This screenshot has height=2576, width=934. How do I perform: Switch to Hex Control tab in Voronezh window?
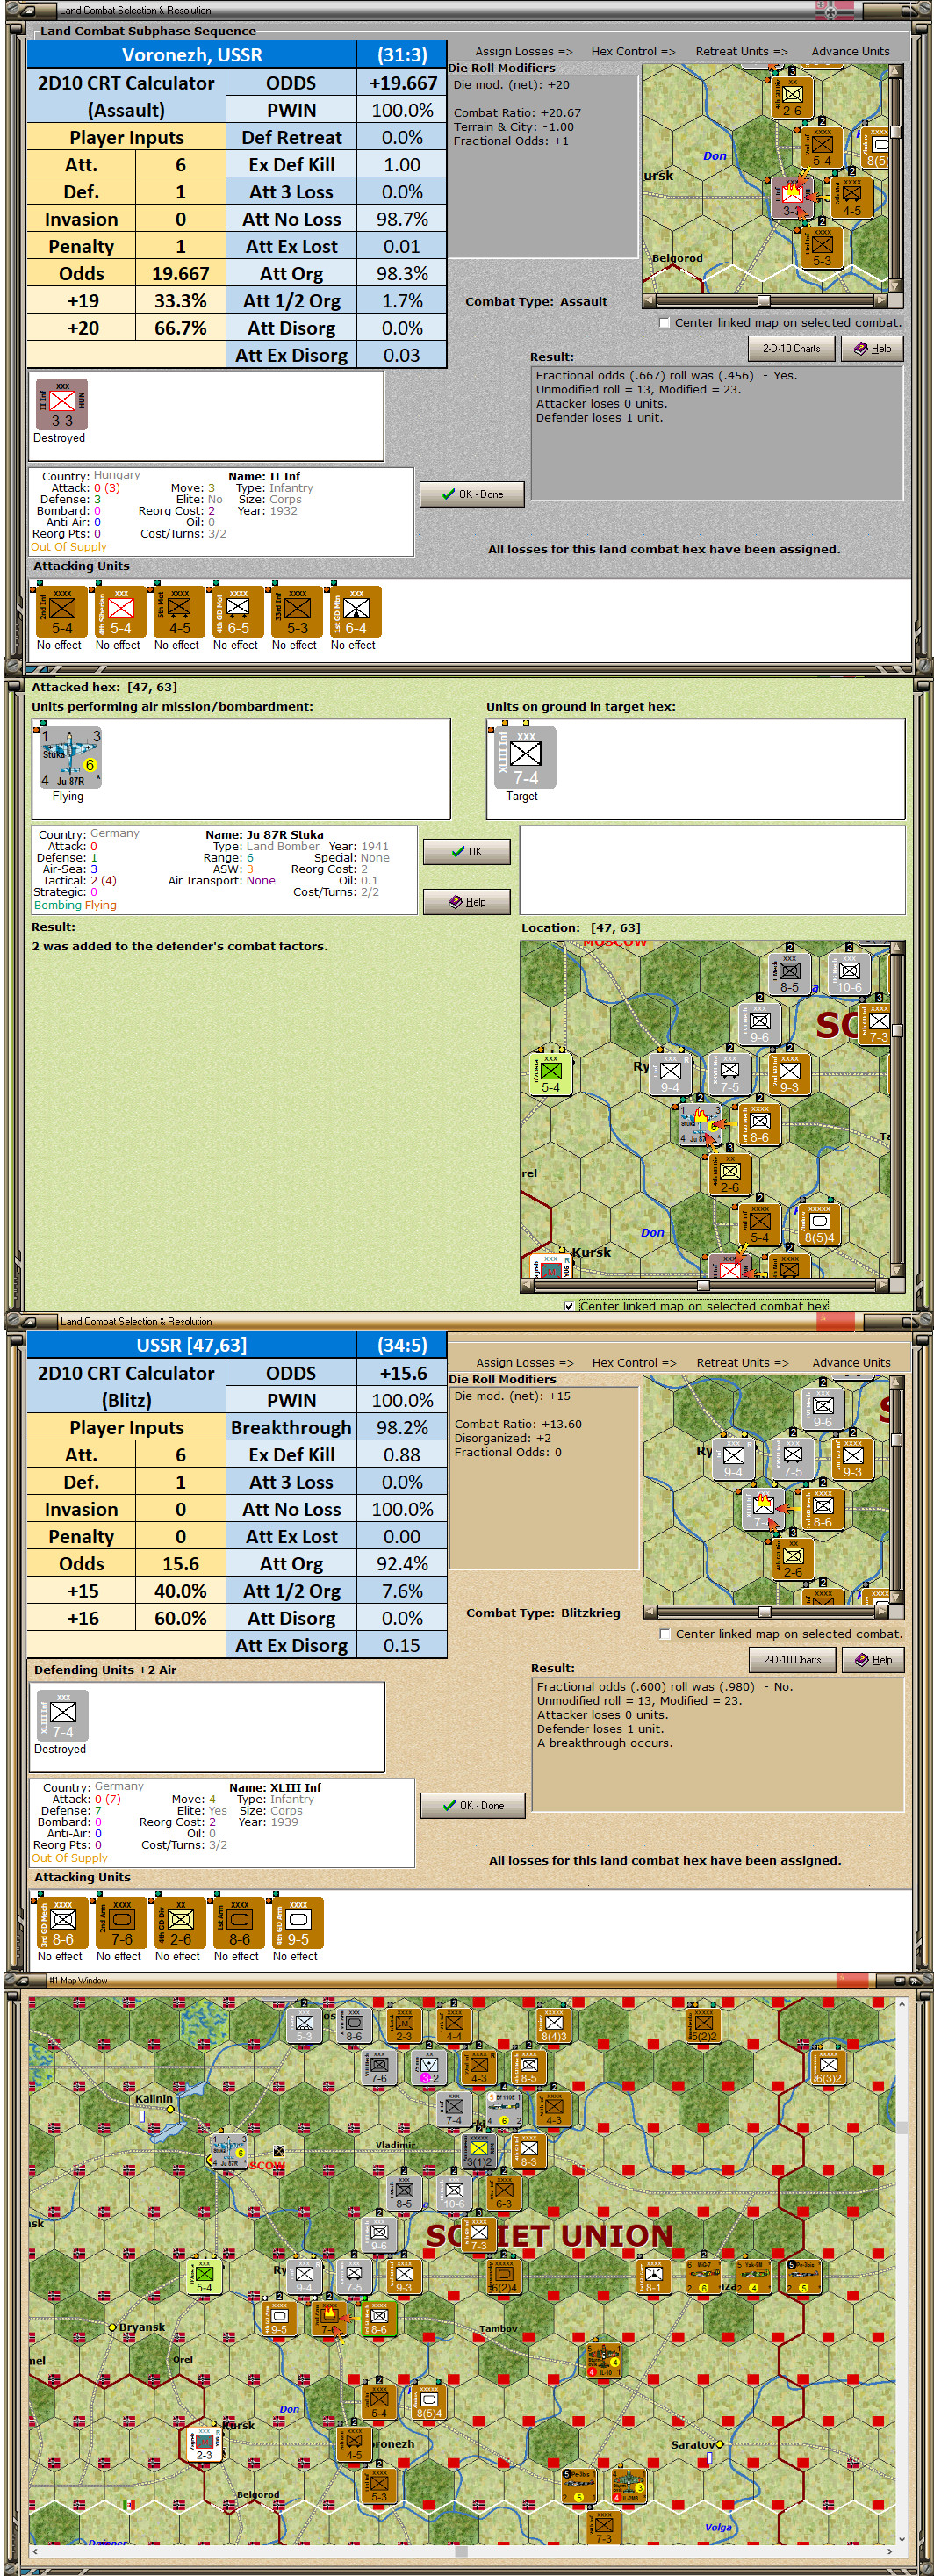tap(633, 51)
